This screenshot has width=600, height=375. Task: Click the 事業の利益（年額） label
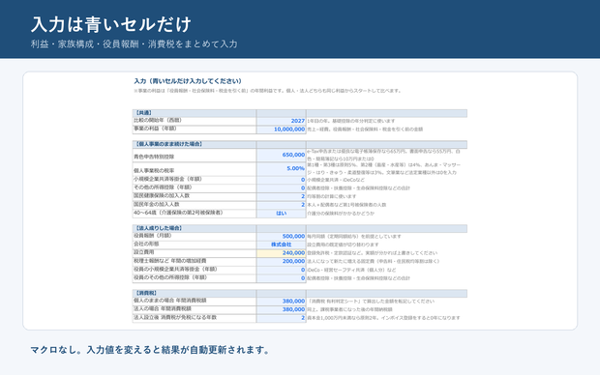pyautogui.click(x=155, y=129)
